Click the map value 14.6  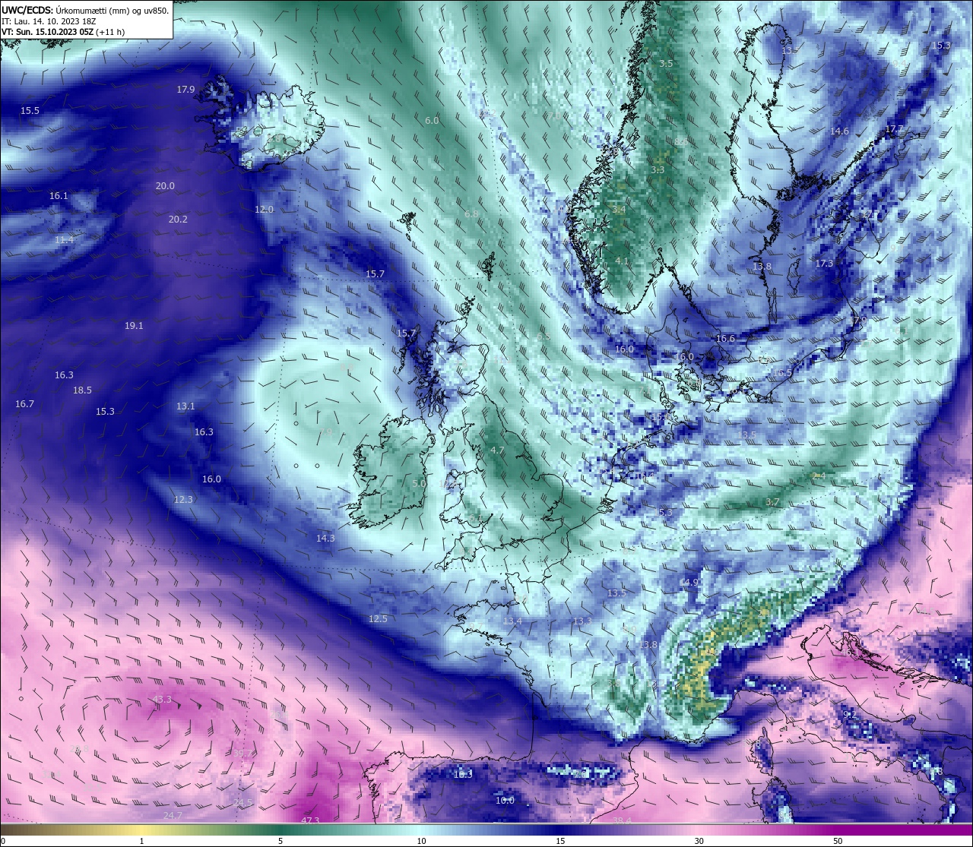839,131
